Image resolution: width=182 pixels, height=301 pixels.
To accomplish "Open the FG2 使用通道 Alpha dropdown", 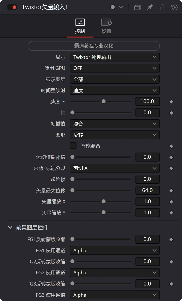I will tap(115, 273).
